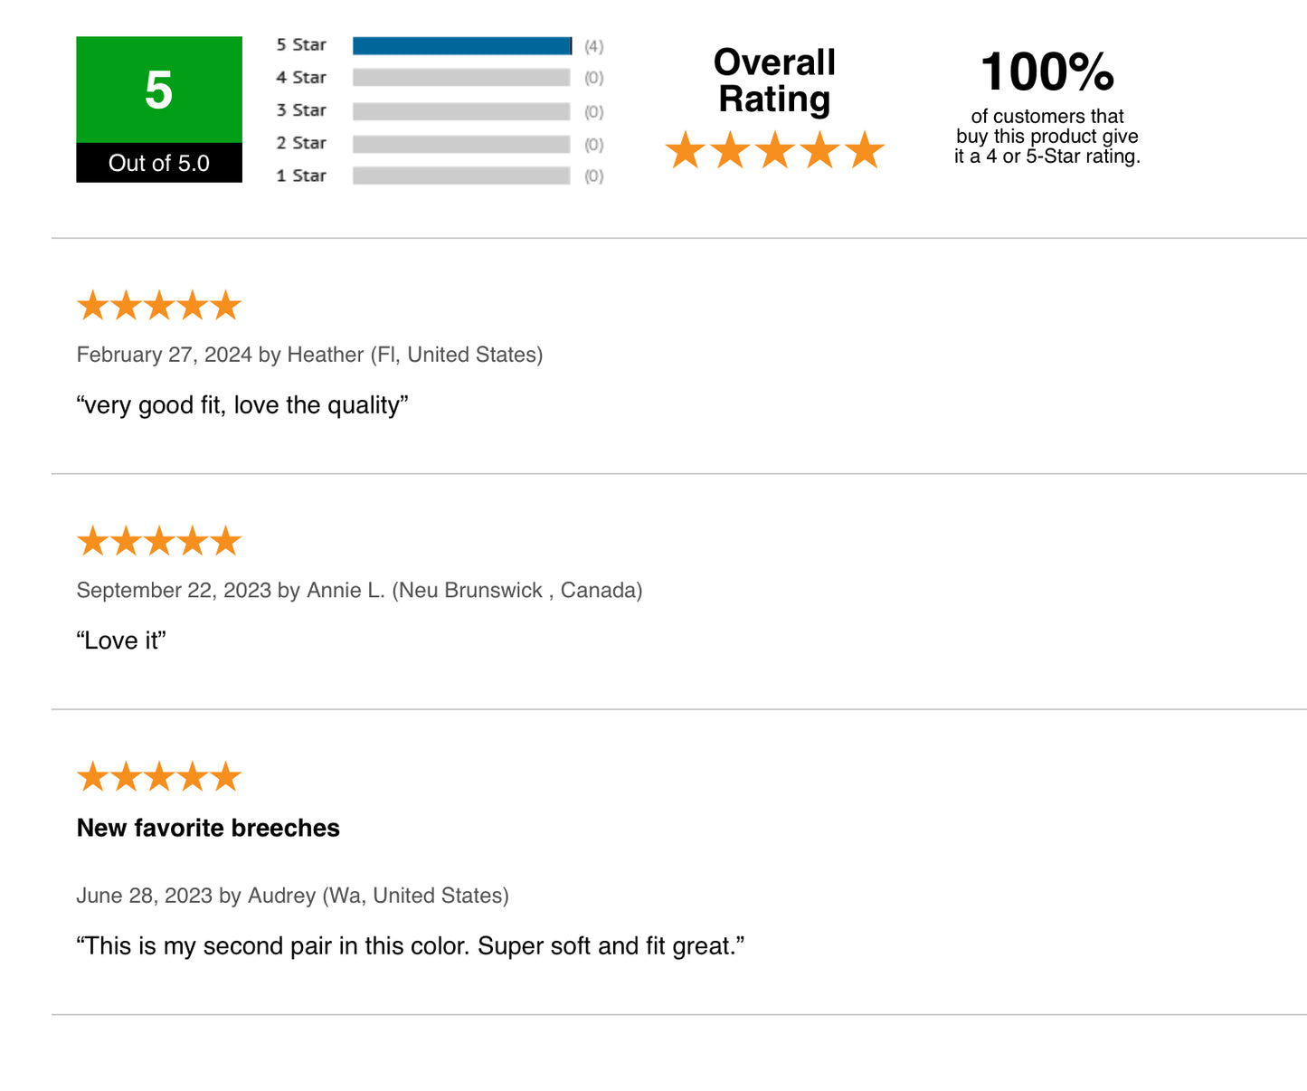Viewport: 1307px width, 1091px height.
Task: Click Heather's February 27, 2024 review byline
Action: point(309,355)
